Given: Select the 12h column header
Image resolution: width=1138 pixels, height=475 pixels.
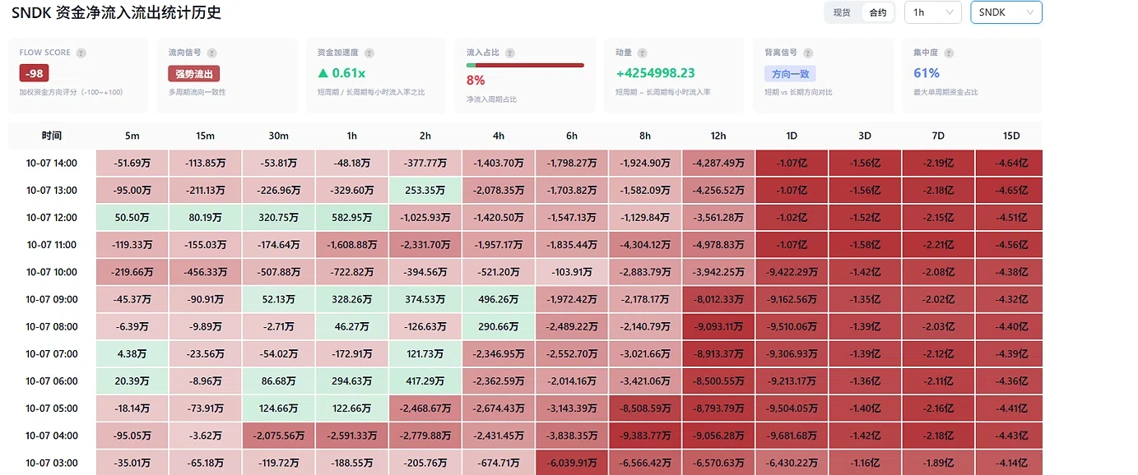Looking at the screenshot, I should coord(718,136).
